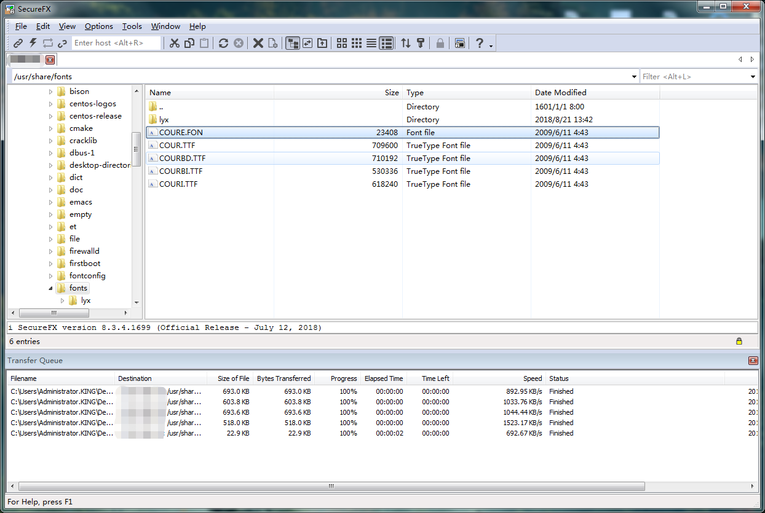Open the Filter dropdown arrow

(753, 77)
